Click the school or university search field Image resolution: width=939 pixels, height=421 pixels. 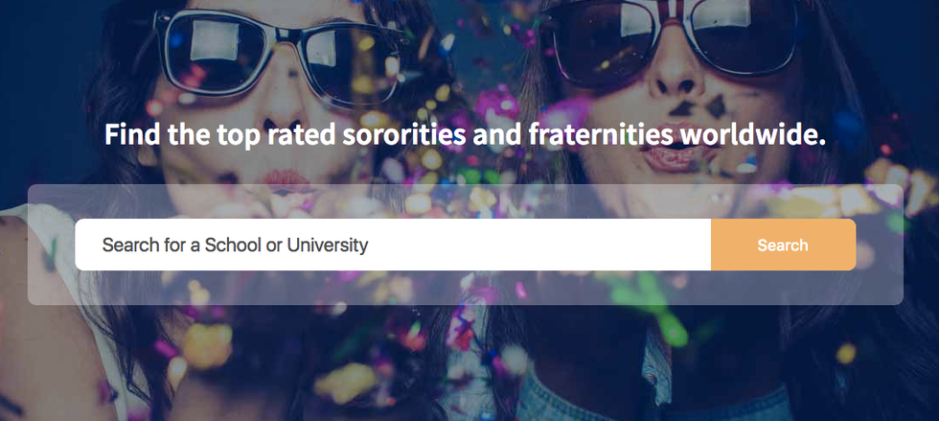393,245
